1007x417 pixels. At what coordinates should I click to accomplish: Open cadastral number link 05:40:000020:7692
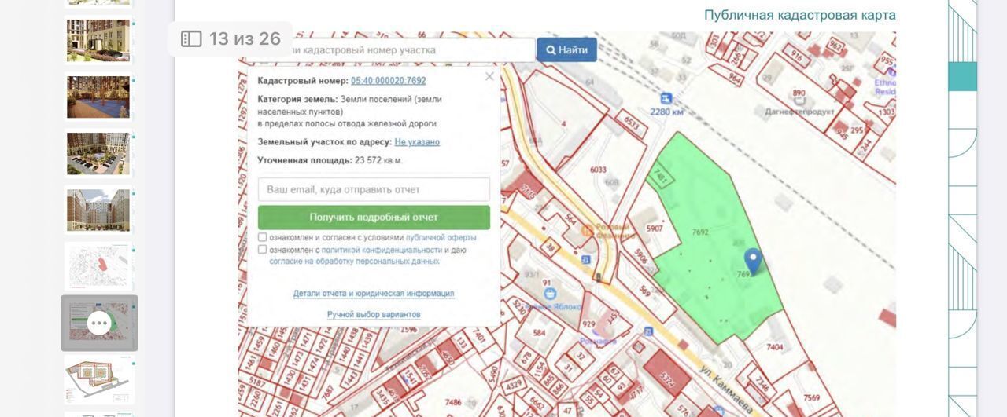389,81
